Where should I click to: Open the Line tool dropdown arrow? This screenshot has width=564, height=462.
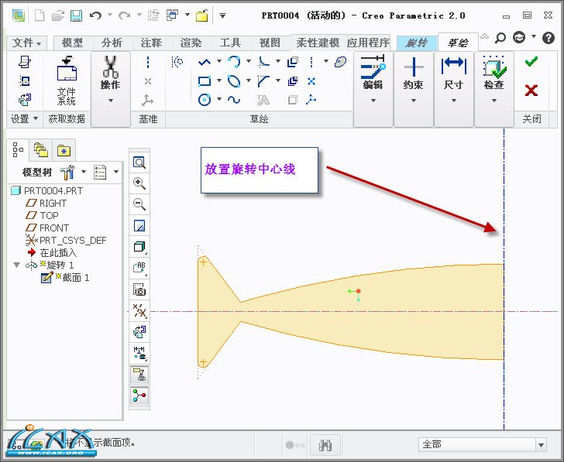[219, 62]
